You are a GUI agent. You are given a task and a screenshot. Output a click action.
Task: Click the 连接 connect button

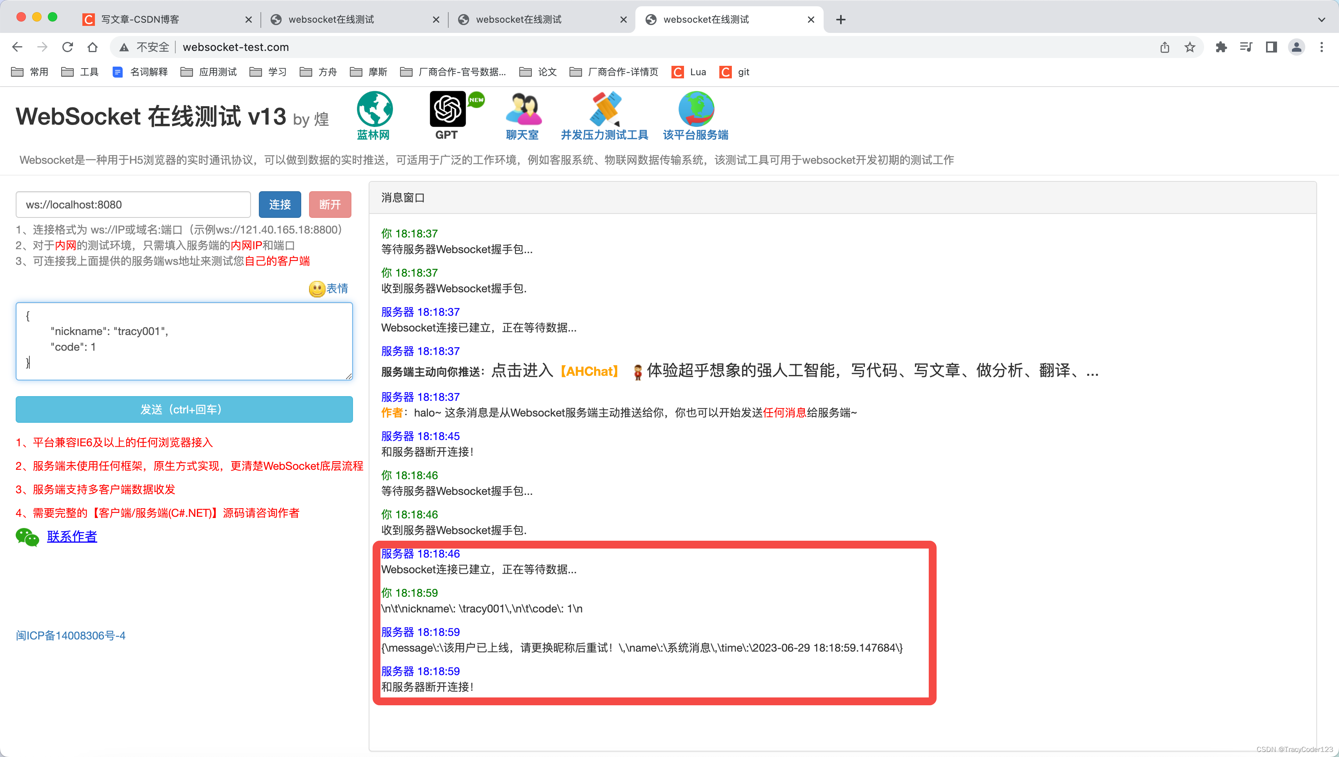click(x=280, y=204)
